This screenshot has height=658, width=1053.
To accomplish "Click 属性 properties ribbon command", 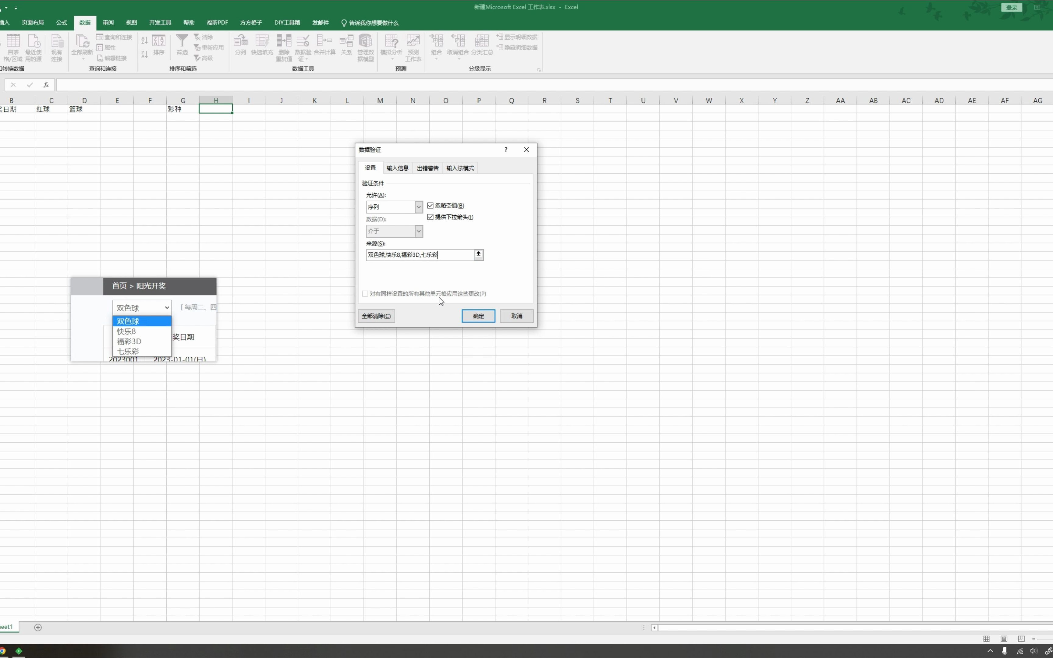I will coord(106,48).
